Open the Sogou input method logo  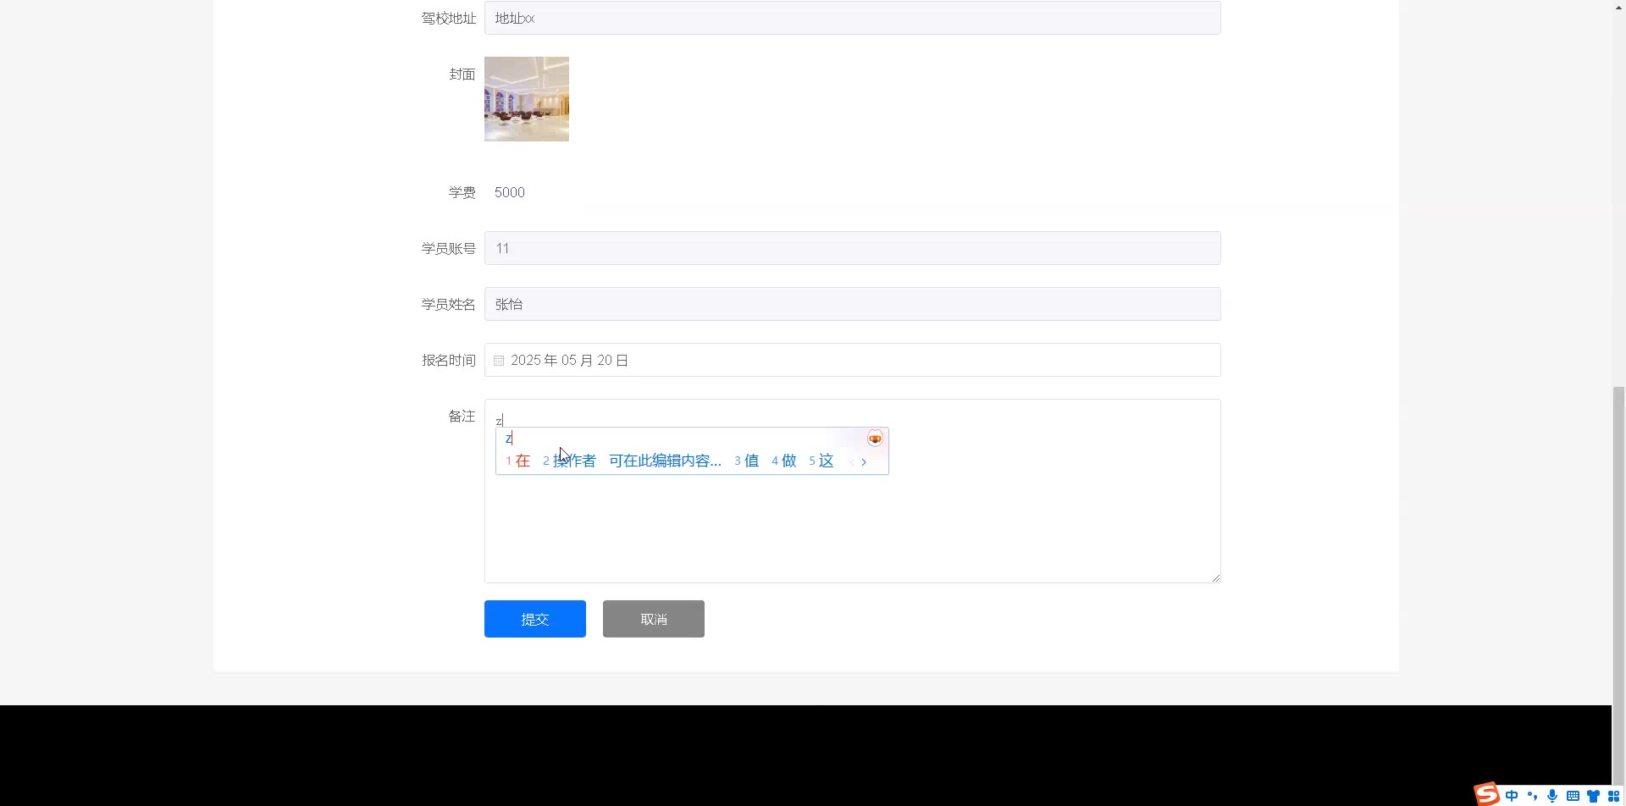tap(1487, 794)
